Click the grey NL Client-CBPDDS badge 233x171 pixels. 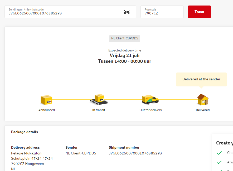(125, 38)
